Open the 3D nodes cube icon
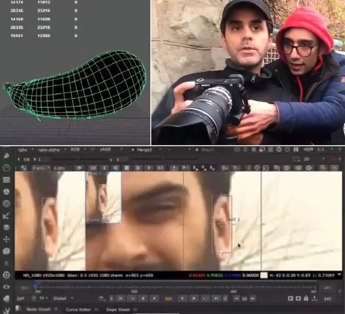The width and height of the screenshot is (345, 314). [6, 251]
